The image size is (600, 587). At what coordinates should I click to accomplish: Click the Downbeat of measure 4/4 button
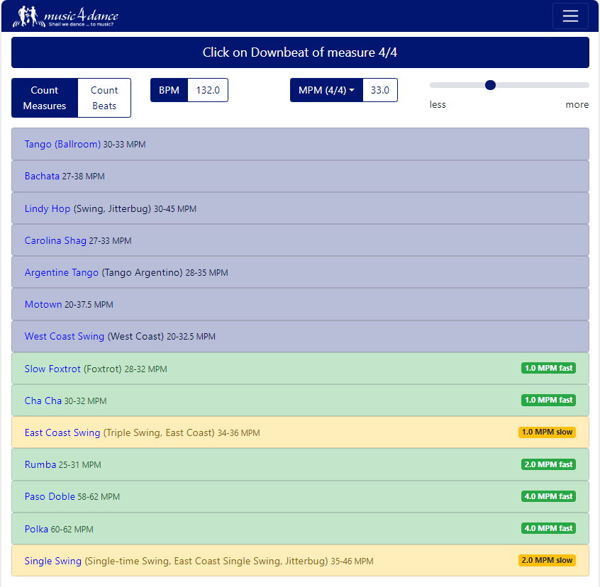tap(300, 52)
